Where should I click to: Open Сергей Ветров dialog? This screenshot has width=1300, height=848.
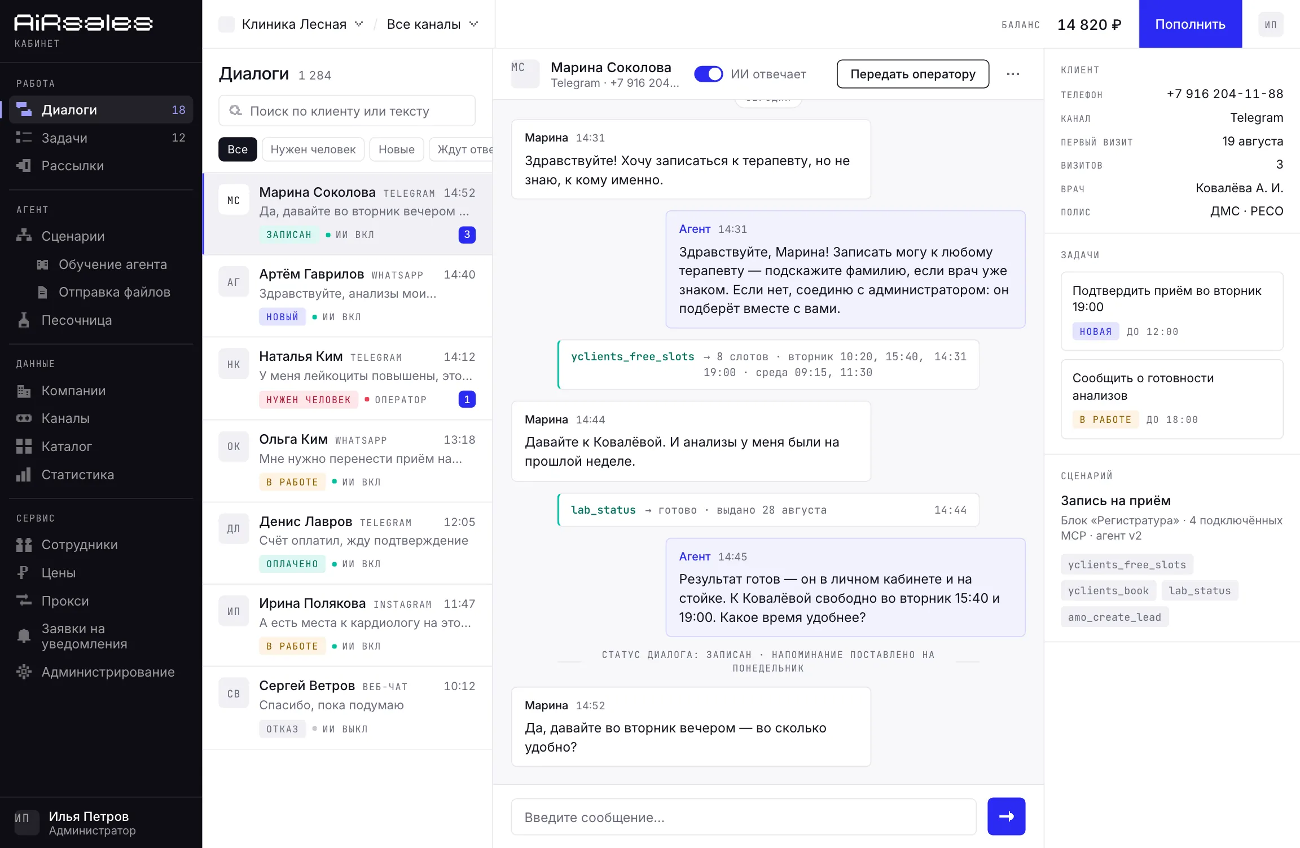coord(347,708)
